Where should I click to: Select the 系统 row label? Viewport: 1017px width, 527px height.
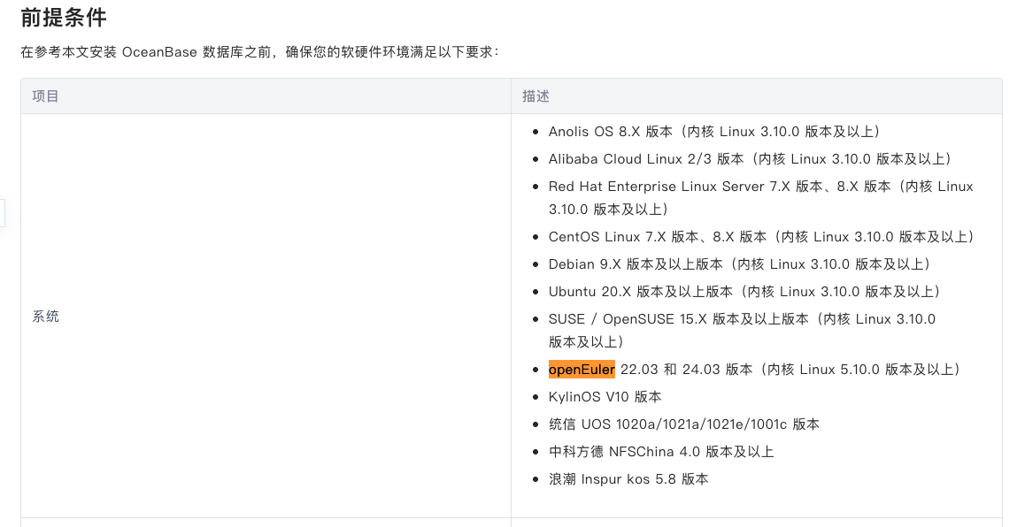(45, 317)
